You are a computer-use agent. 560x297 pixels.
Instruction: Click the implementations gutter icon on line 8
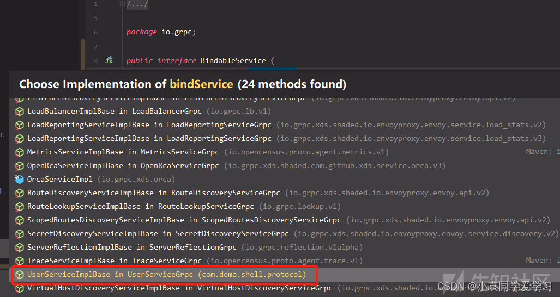(x=109, y=60)
